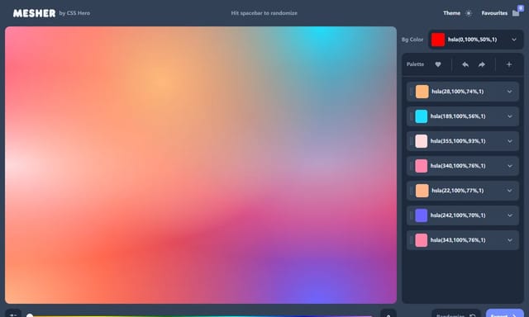Expand the hsla(28,100%,74%,1) color entry
The height and width of the screenshot is (317, 529).
510,92
